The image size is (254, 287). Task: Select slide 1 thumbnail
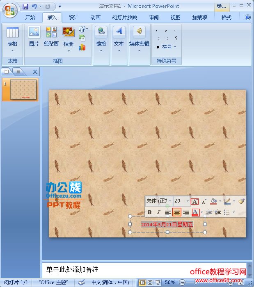(x=23, y=89)
